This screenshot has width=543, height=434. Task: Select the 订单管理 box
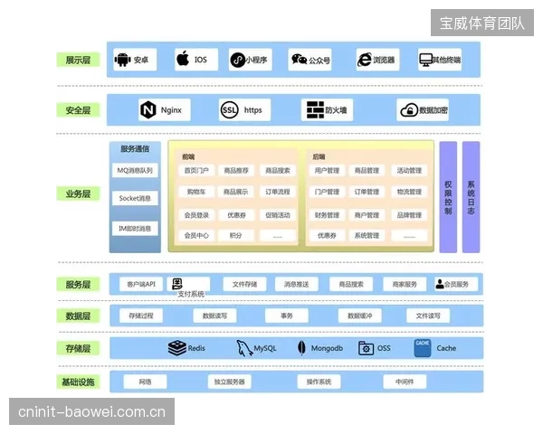click(367, 192)
